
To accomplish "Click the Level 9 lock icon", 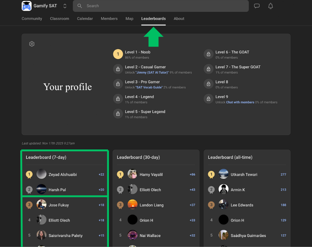I will [x=208, y=99].
